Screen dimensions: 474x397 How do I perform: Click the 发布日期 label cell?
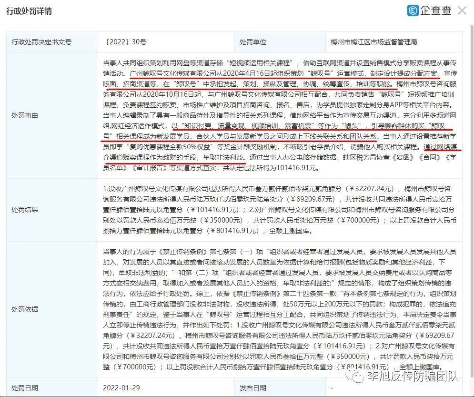coord(280,387)
